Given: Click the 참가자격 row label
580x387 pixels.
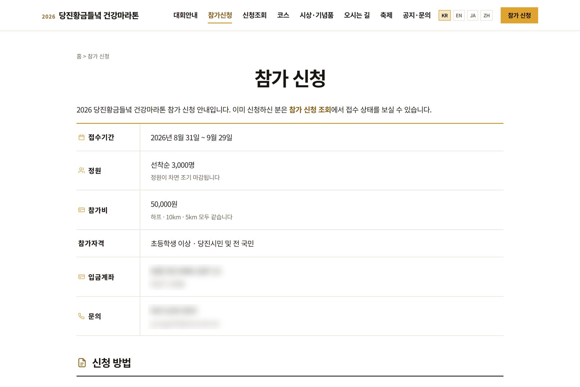Looking at the screenshot, I should pyautogui.click(x=91, y=243).
